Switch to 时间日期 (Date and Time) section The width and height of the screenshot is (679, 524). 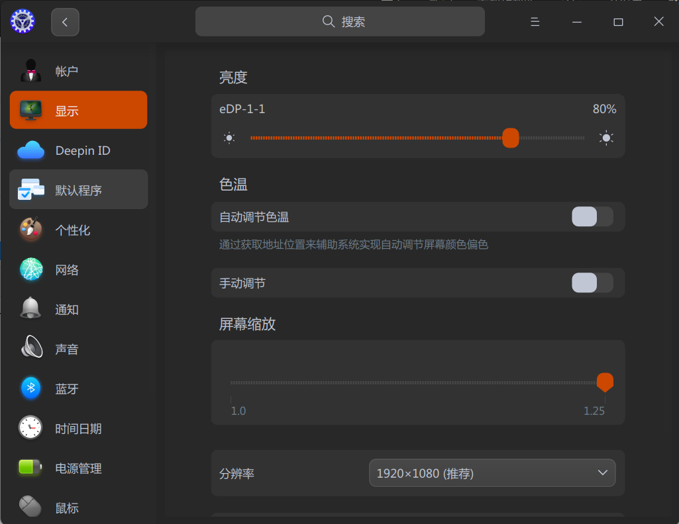click(x=29, y=428)
